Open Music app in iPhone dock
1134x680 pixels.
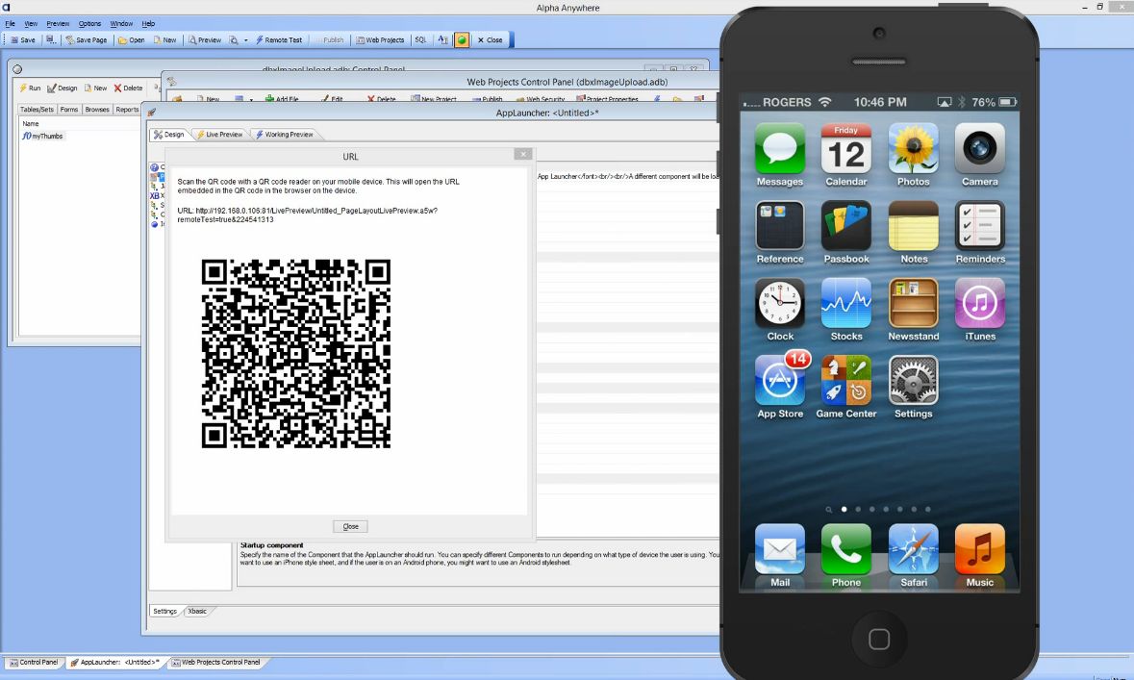980,556
